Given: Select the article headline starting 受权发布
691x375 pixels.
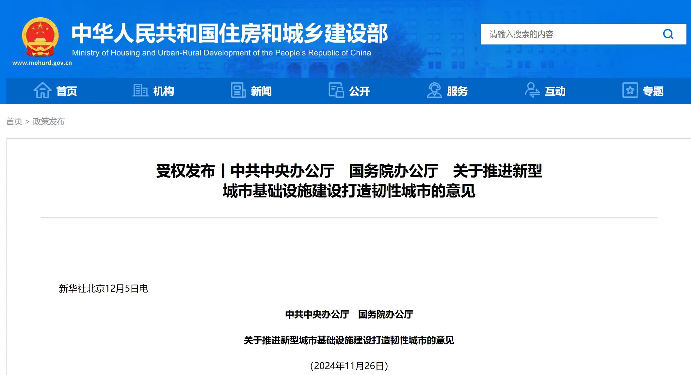Looking at the screenshot, I should [x=349, y=181].
